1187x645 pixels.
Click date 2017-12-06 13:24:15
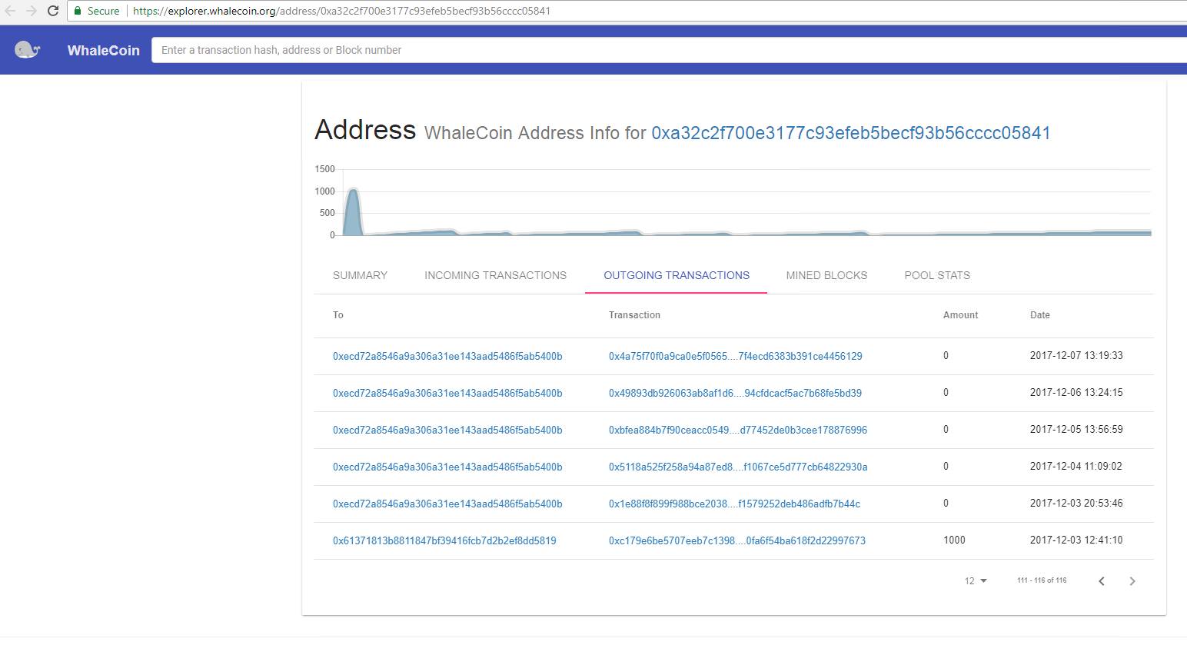(x=1076, y=393)
